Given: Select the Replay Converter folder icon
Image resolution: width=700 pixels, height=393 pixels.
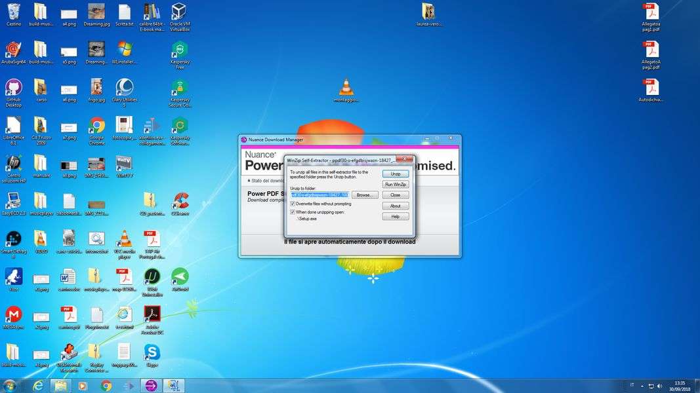Looking at the screenshot, I should tap(96, 358).
